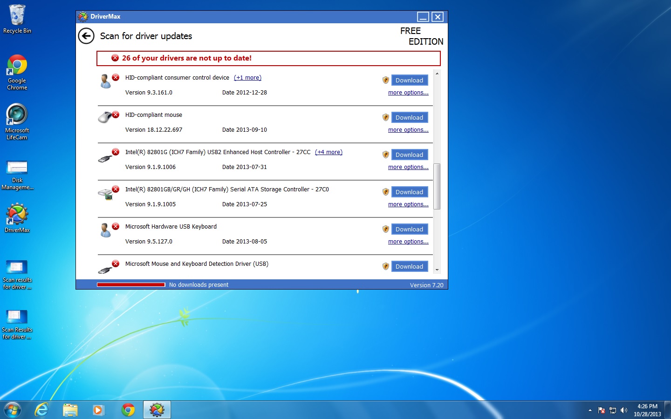Click the taskbar clock showing 4:26 PM
The image size is (671, 419).
click(x=647, y=410)
